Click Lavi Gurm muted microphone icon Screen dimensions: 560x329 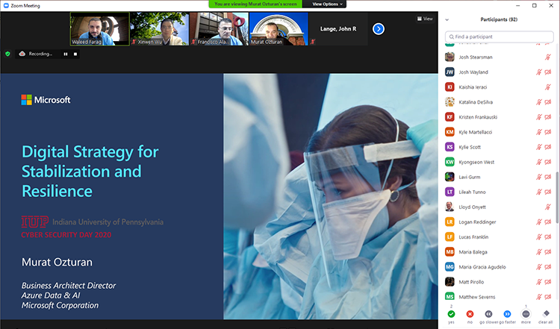(x=539, y=177)
